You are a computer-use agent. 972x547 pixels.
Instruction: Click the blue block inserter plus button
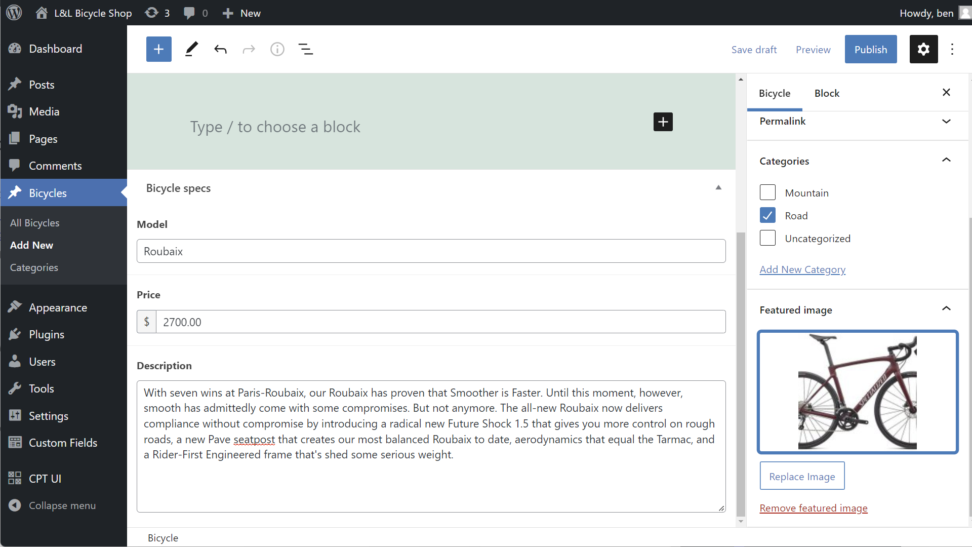(x=158, y=49)
